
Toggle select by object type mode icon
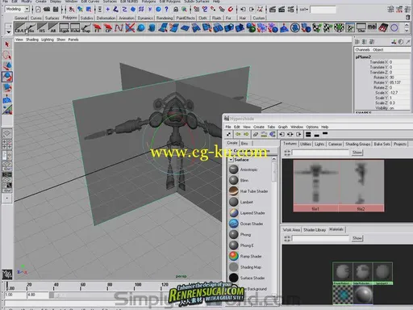(x=80, y=10)
